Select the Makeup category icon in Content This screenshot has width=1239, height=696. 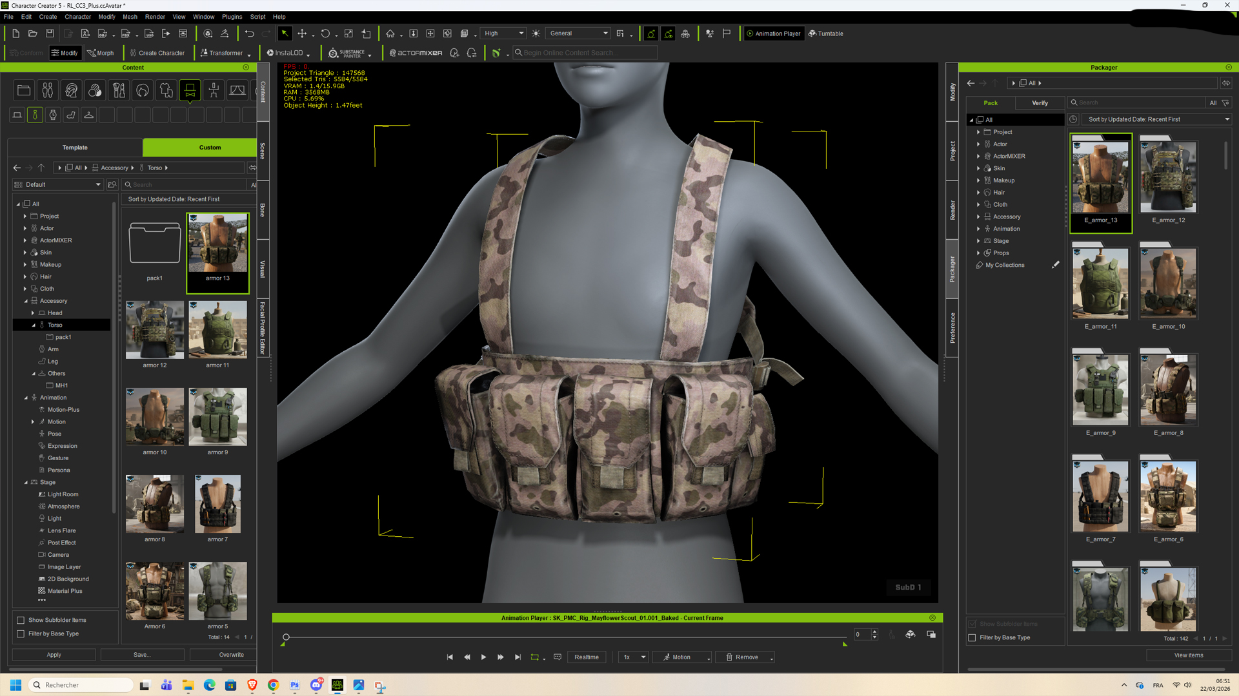click(119, 91)
